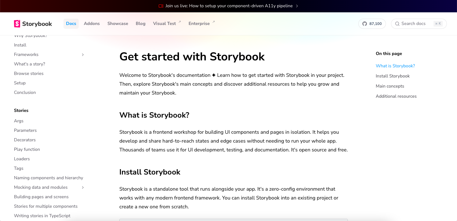
Task: Open Writing stories in TypeScript link
Action: coord(42,216)
